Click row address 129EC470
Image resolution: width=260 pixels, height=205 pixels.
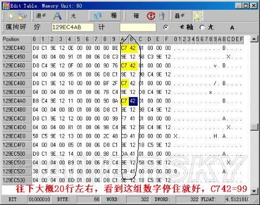pyautogui.click(x=17, y=74)
